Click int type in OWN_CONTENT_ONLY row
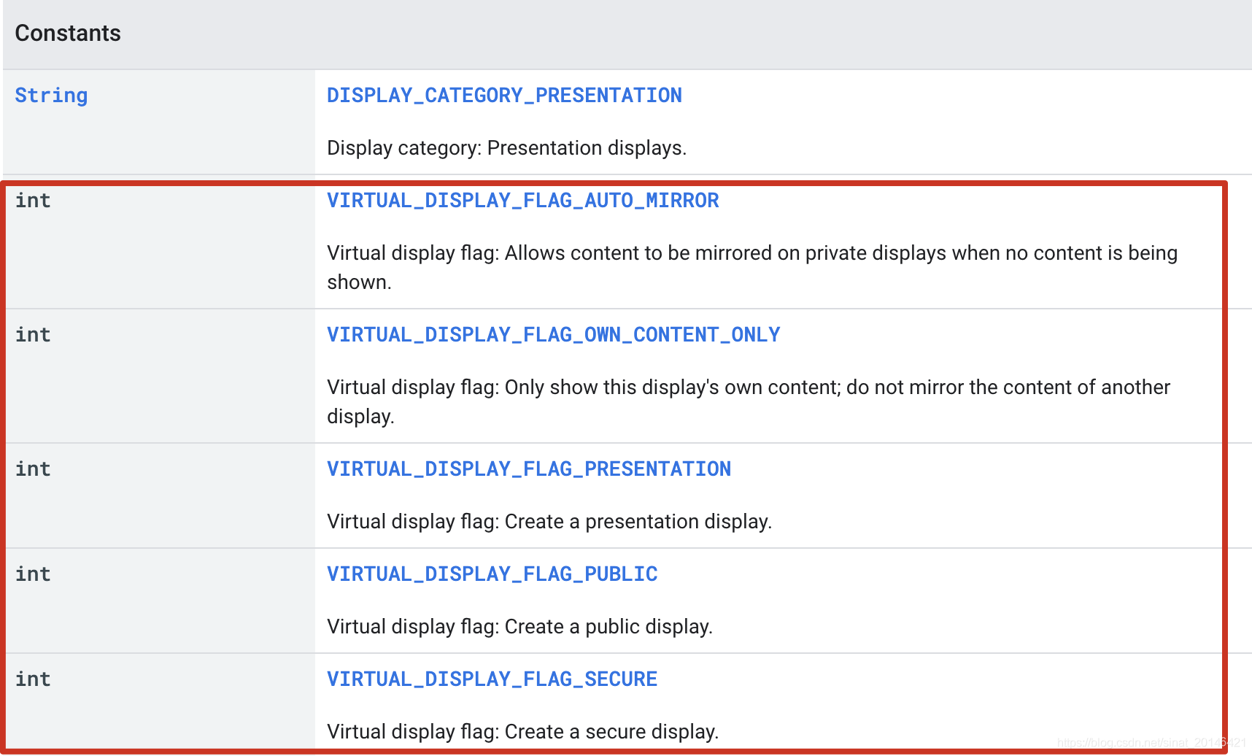The width and height of the screenshot is (1252, 756). tap(33, 335)
